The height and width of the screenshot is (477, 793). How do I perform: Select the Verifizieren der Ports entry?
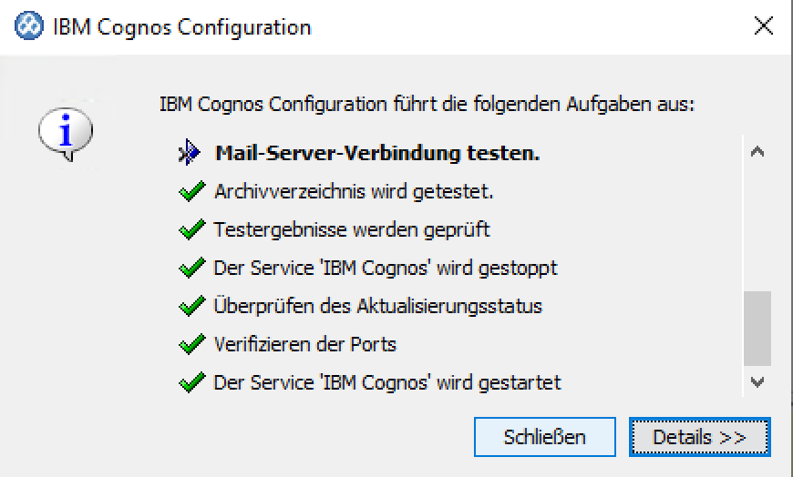(x=304, y=345)
